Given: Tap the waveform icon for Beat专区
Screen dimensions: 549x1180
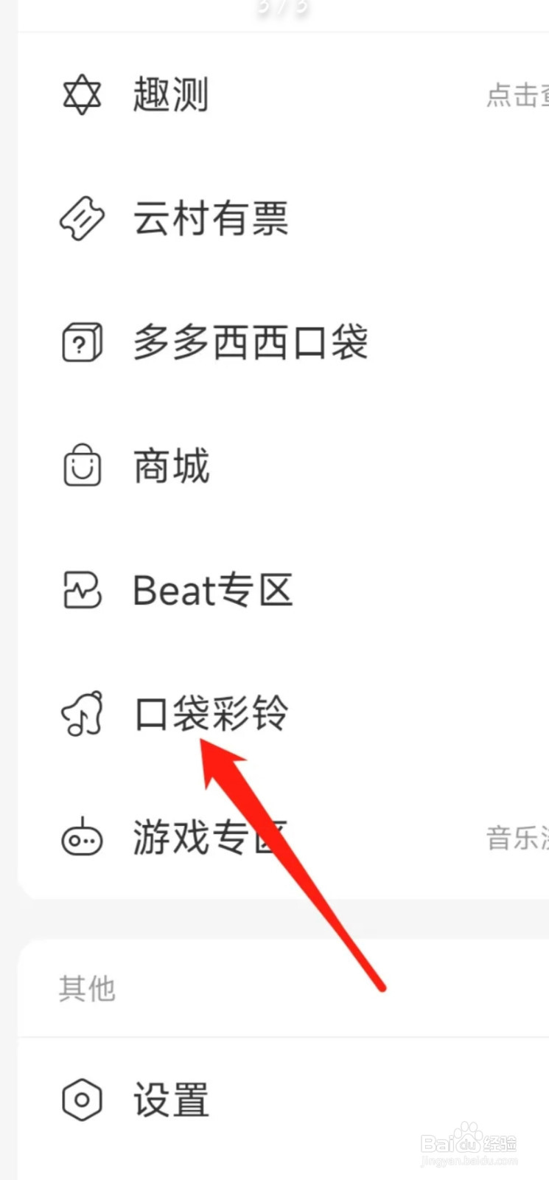Looking at the screenshot, I should 82,590.
